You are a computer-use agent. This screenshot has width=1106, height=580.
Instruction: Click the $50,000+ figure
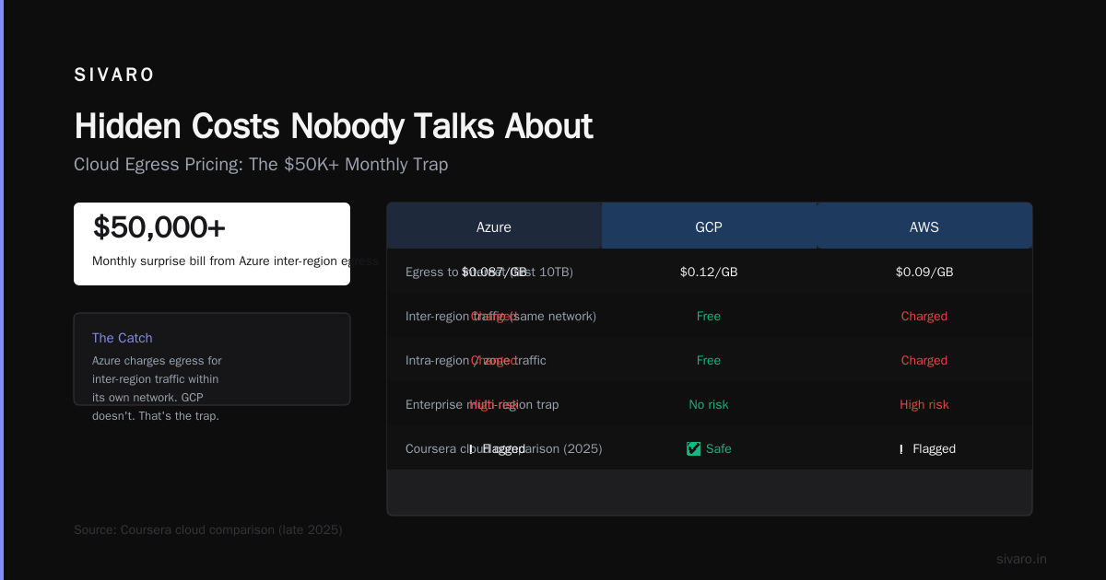point(159,227)
